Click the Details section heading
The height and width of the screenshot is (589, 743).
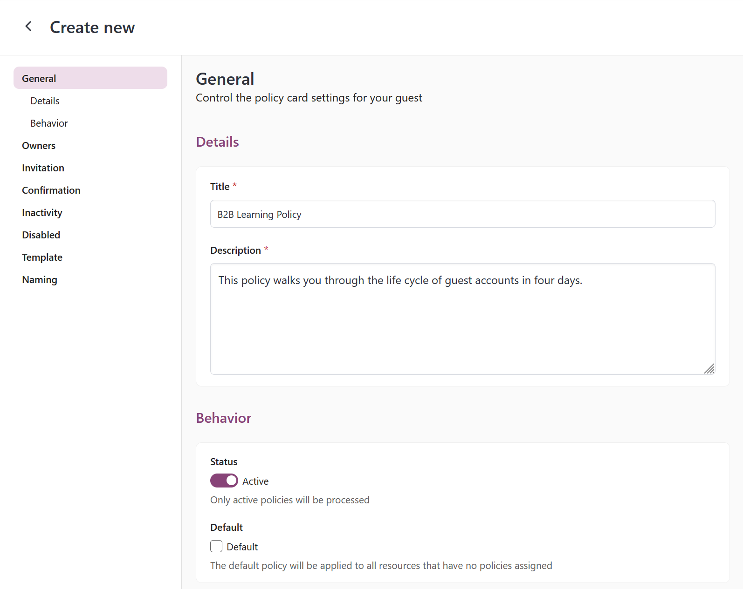click(x=217, y=142)
